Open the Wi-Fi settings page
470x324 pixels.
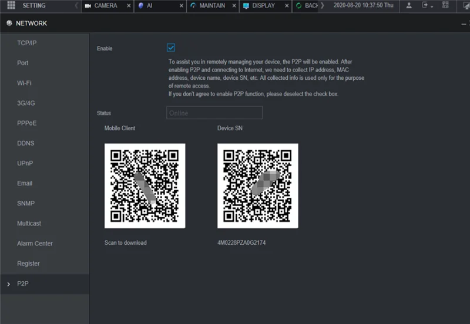(x=45, y=83)
